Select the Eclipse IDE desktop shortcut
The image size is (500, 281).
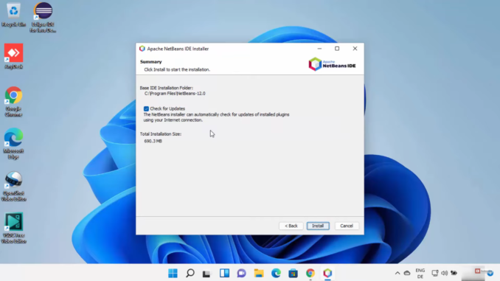click(x=43, y=17)
